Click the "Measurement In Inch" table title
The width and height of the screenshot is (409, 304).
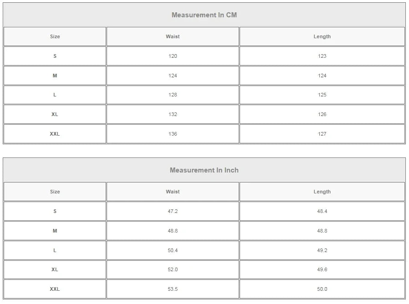204,170
